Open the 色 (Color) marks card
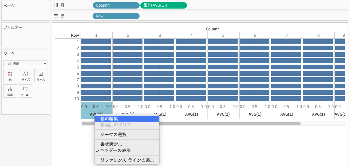Viewport: 349px width, 166px height. pos(10,76)
